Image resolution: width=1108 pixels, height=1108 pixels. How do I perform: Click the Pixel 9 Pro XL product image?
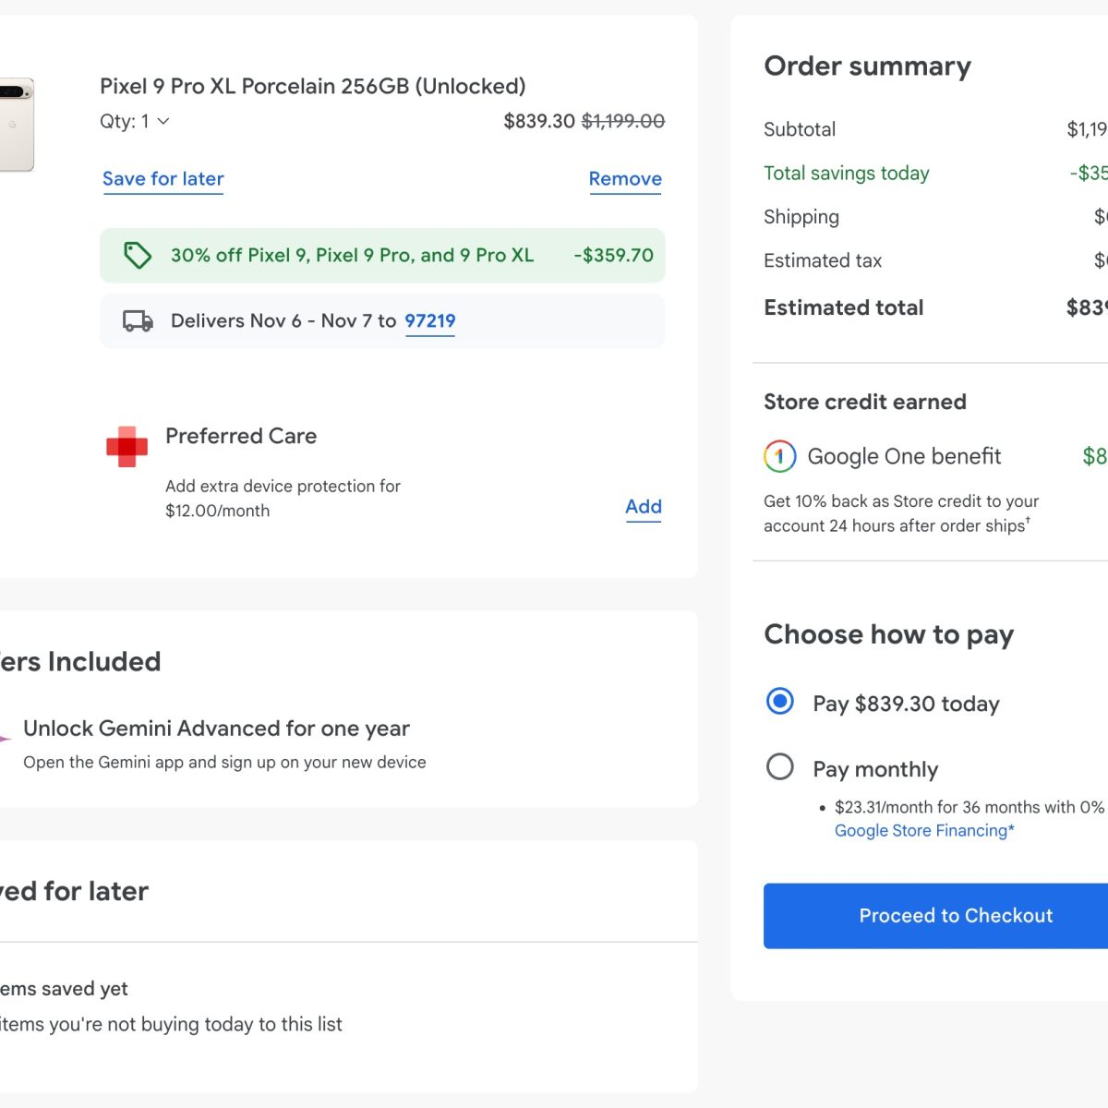(x=16, y=125)
